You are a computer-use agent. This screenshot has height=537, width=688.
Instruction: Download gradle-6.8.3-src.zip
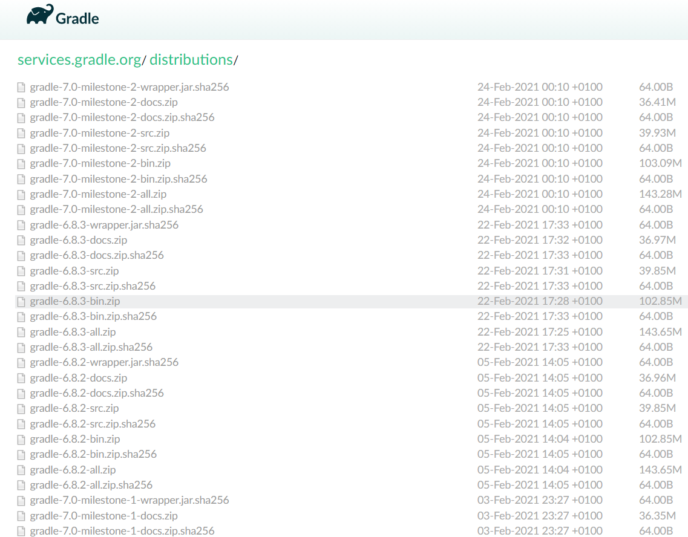point(74,271)
